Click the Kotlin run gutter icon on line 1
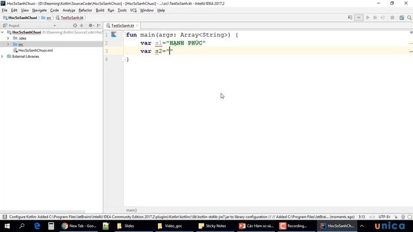413x232 pixels. (x=114, y=34)
